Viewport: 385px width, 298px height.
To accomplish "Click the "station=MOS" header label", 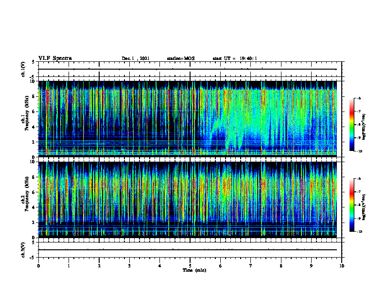I will (x=181, y=58).
